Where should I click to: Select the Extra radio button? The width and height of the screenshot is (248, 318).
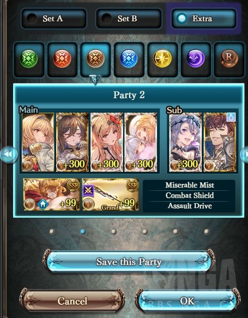click(204, 19)
